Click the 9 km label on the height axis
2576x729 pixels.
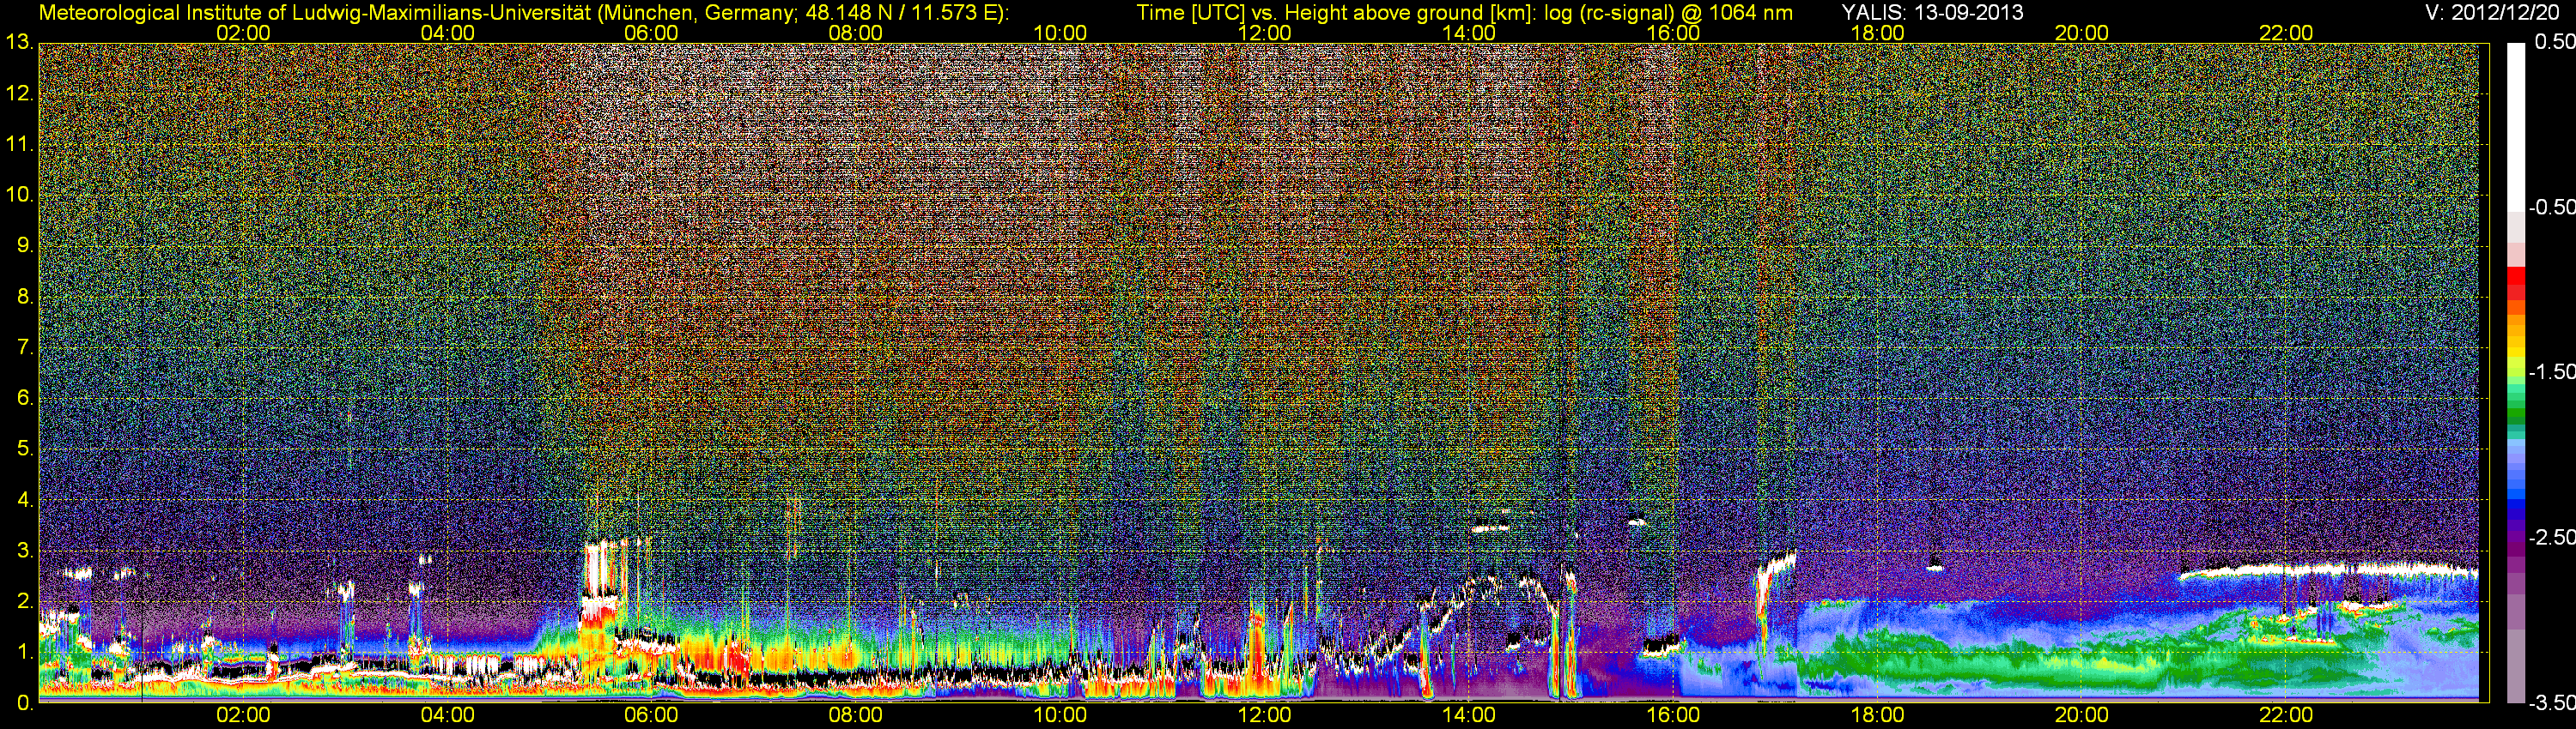[24, 245]
